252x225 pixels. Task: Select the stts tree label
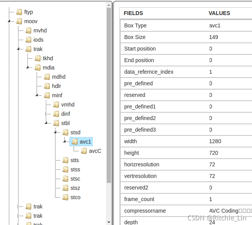click(75, 160)
